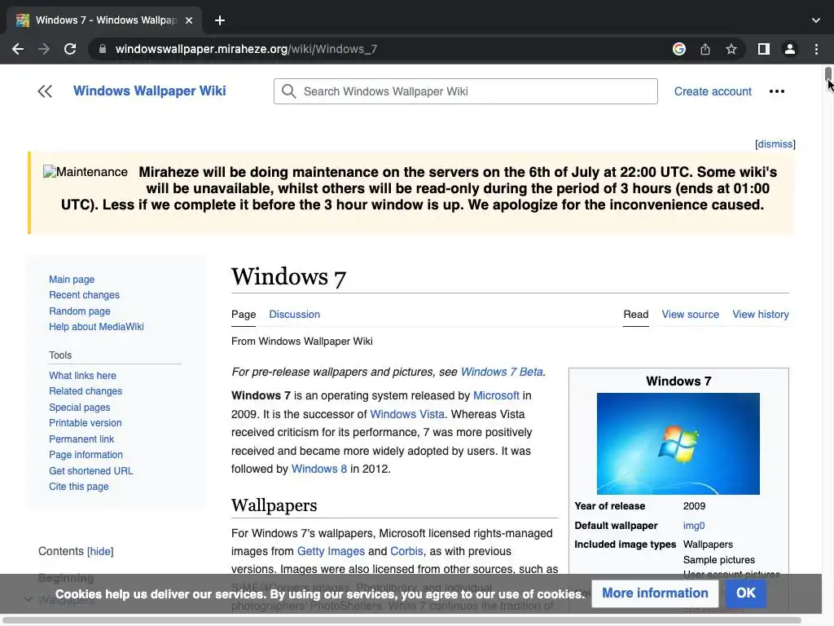Open the browser profile icon
Viewport: 834px width, 626px height.
click(790, 49)
